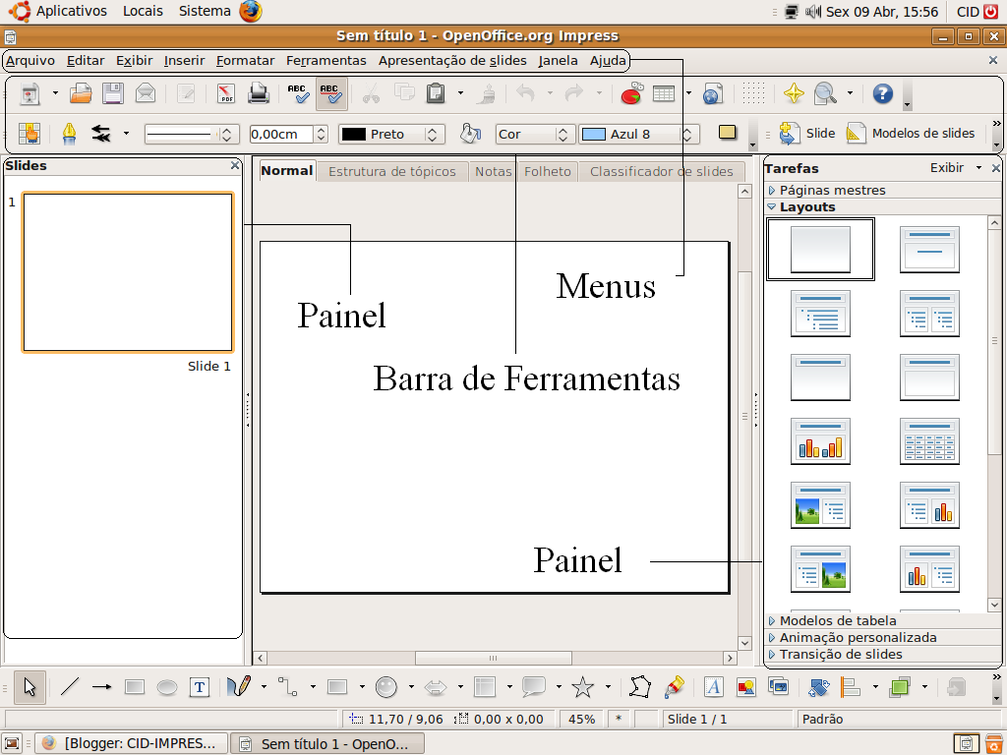Open the Arrow Style dropdown arrow
The height and width of the screenshot is (755, 1007).
(x=126, y=134)
